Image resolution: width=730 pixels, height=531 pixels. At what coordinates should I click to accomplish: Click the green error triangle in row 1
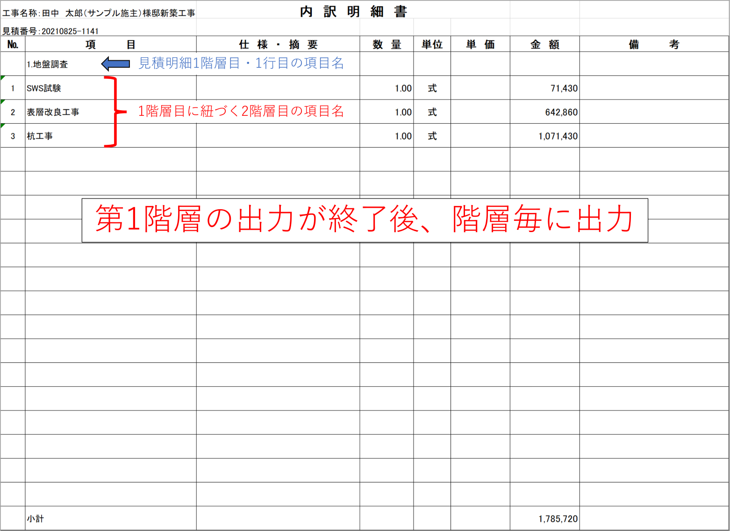tap(3, 78)
